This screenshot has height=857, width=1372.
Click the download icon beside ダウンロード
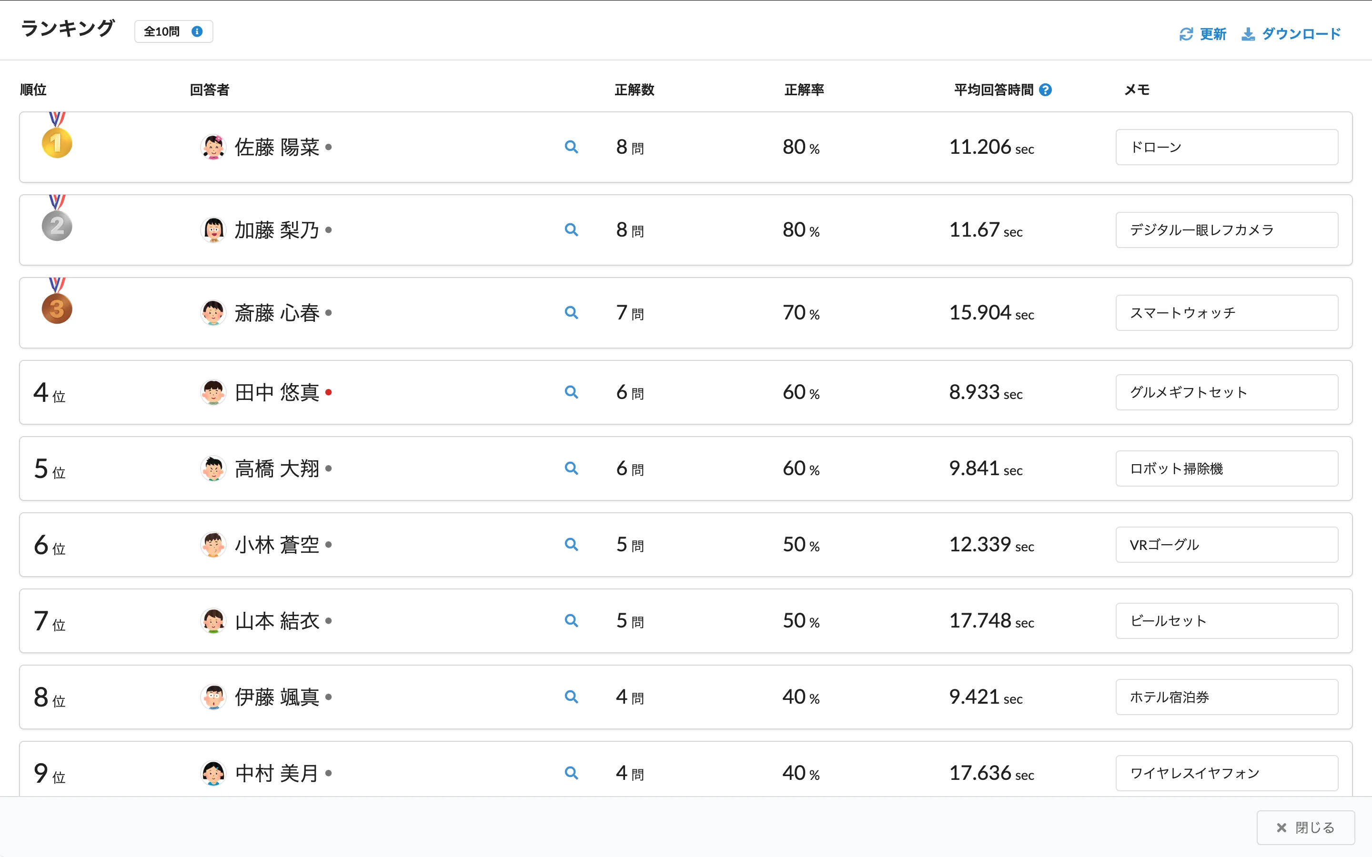point(1249,34)
